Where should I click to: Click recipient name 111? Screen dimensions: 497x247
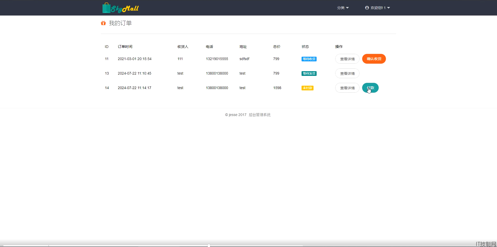tap(180, 59)
